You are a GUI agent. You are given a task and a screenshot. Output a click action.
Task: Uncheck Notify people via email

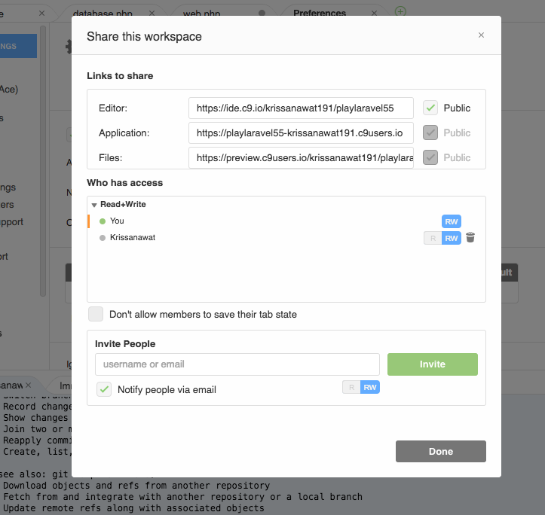(x=104, y=389)
